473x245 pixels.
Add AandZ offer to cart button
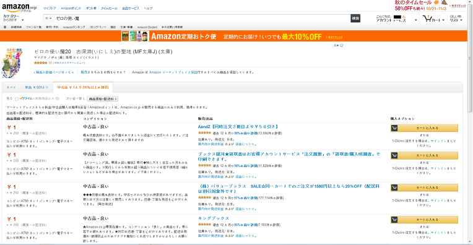tap(425, 128)
